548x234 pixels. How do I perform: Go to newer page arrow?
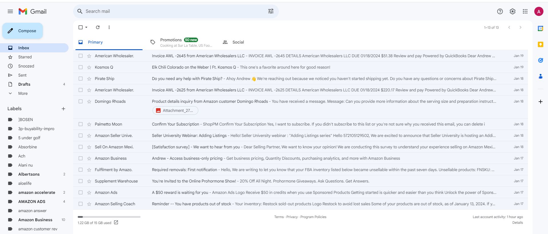[x=509, y=27]
